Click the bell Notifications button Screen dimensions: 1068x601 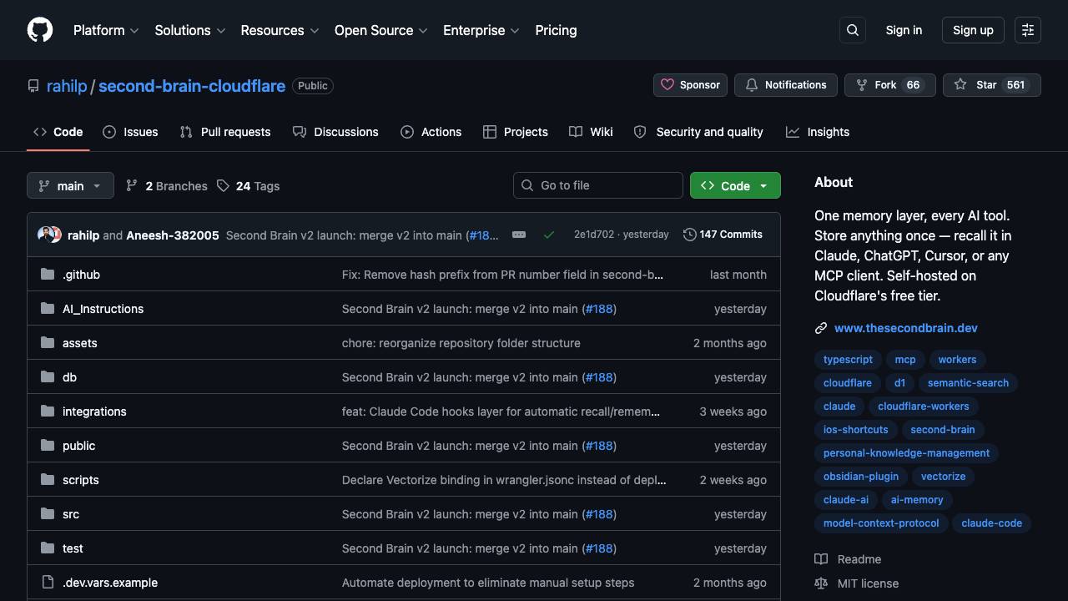[x=786, y=85]
